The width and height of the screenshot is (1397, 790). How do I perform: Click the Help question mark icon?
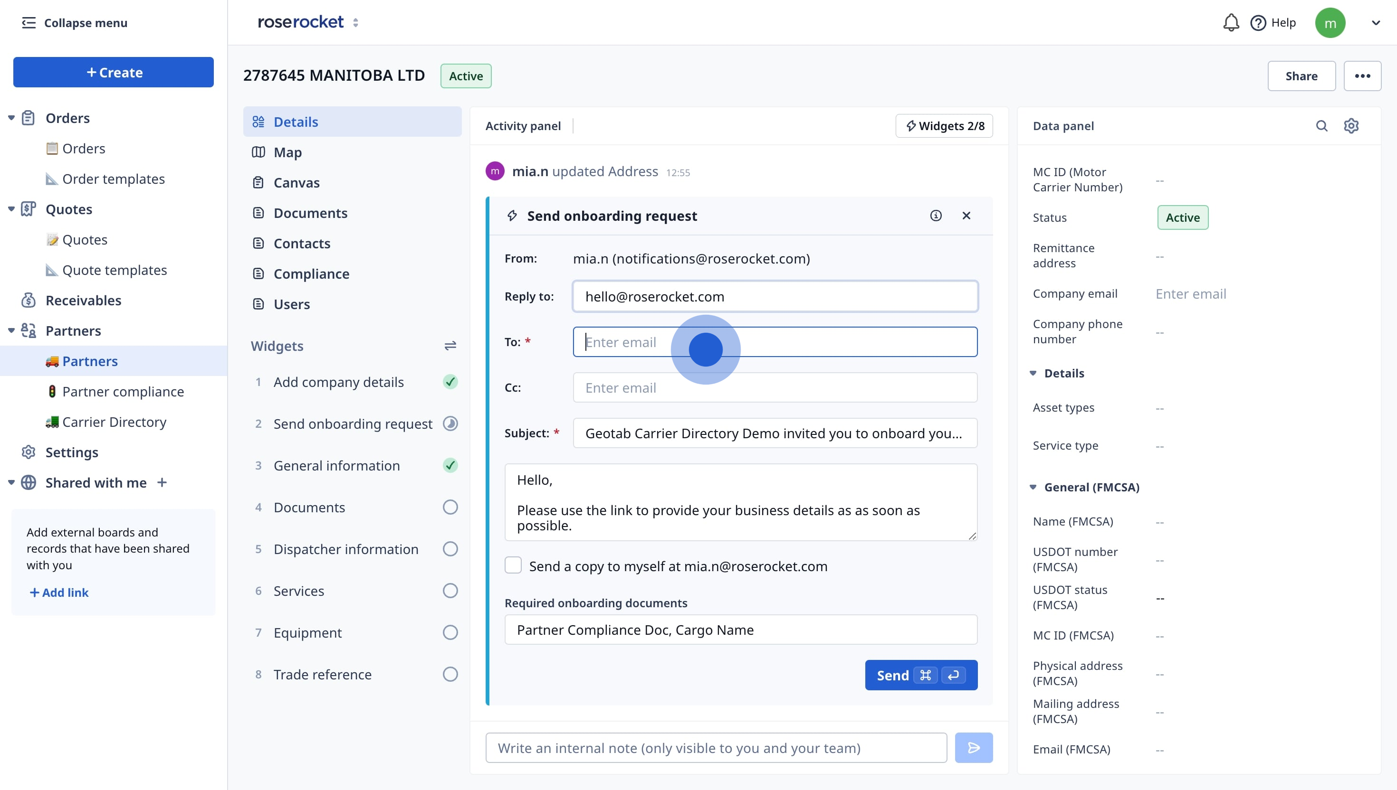coord(1258,23)
